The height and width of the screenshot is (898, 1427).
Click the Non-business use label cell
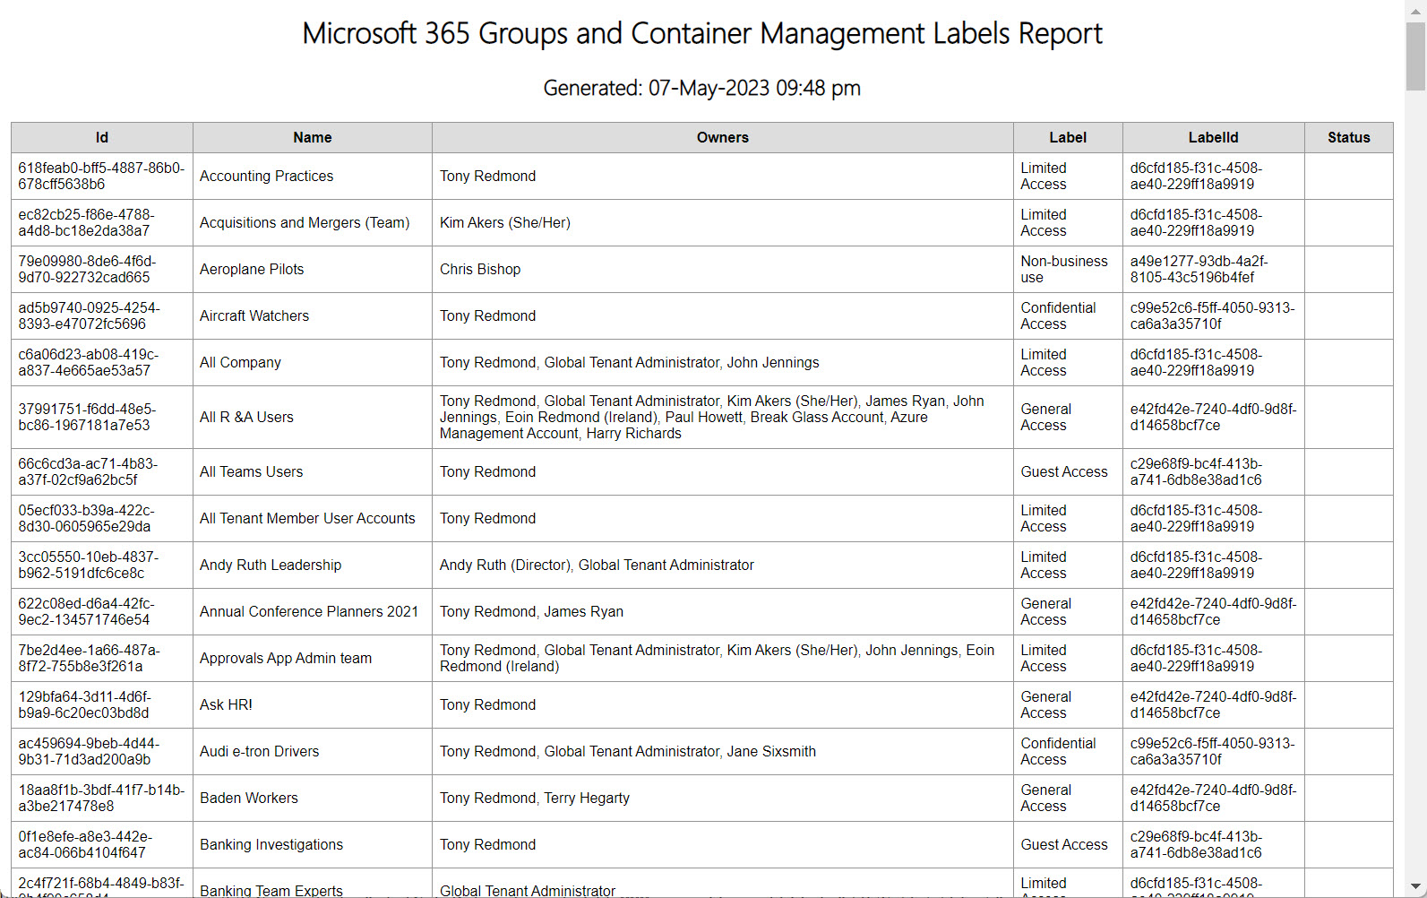tap(1068, 269)
